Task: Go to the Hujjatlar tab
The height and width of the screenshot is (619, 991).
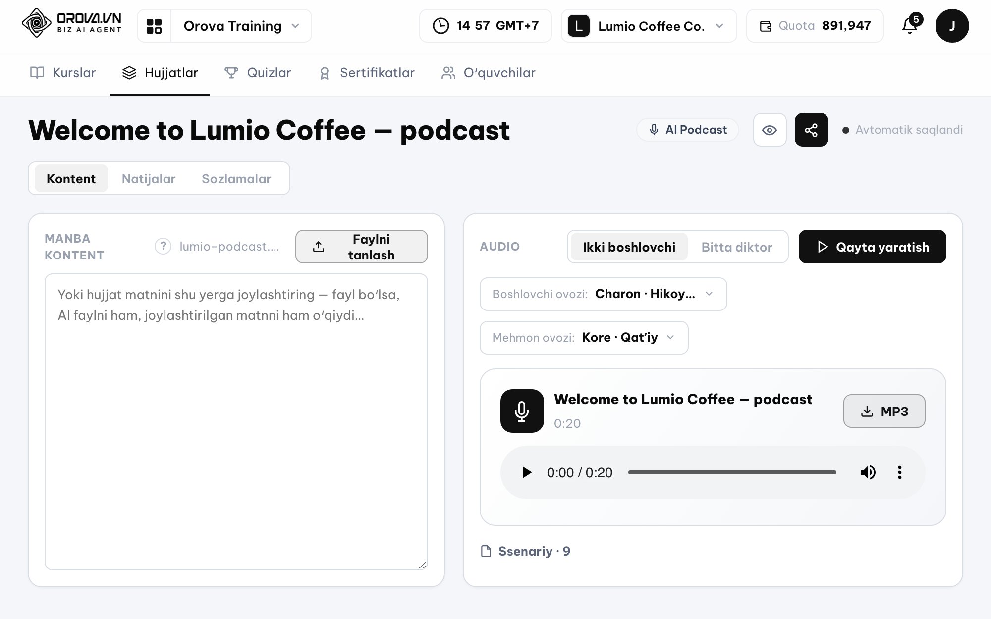Action: tap(160, 73)
